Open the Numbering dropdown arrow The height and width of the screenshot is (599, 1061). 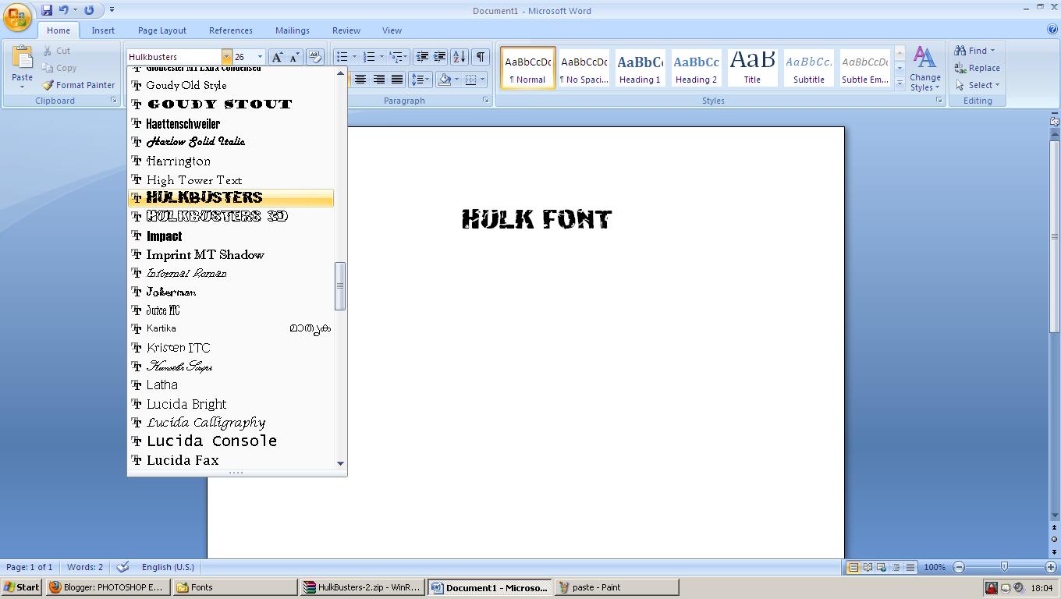[x=381, y=57]
